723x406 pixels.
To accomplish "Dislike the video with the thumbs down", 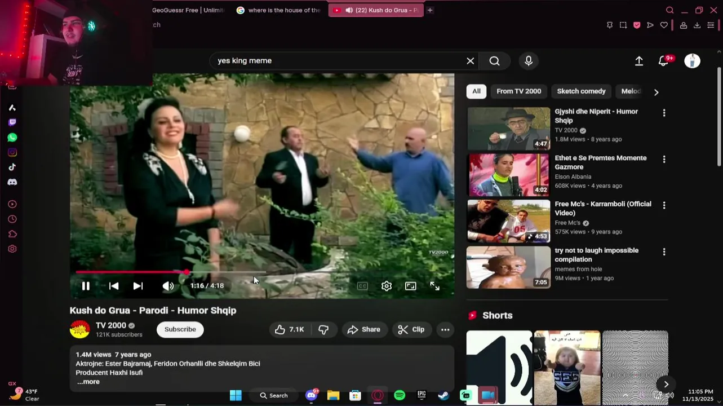I will (323, 329).
